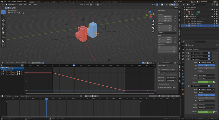Open the Object Mode selector

(x=12, y=5)
